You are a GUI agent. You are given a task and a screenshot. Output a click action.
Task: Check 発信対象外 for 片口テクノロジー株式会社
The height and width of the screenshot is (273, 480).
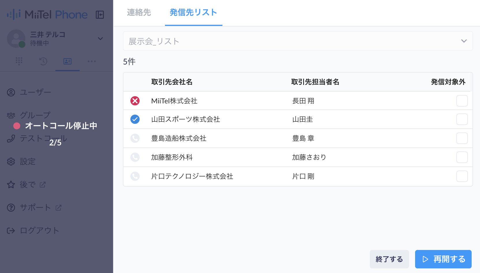(x=462, y=176)
